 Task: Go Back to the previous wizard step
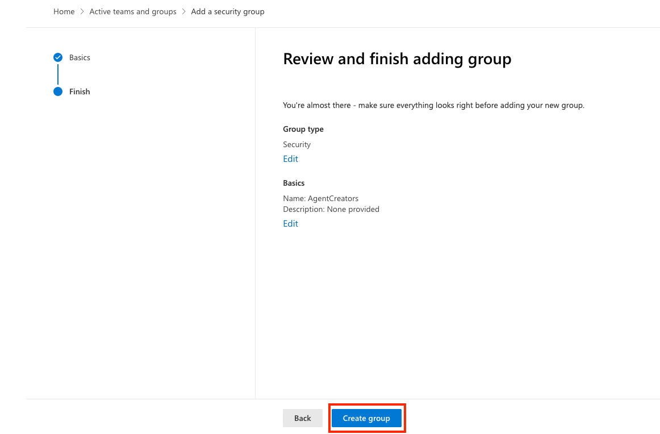pos(303,418)
